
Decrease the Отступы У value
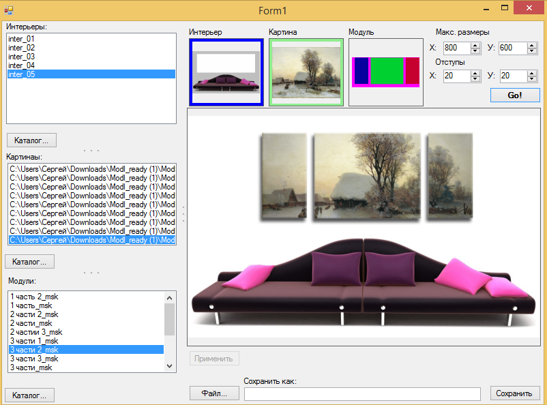pos(531,79)
